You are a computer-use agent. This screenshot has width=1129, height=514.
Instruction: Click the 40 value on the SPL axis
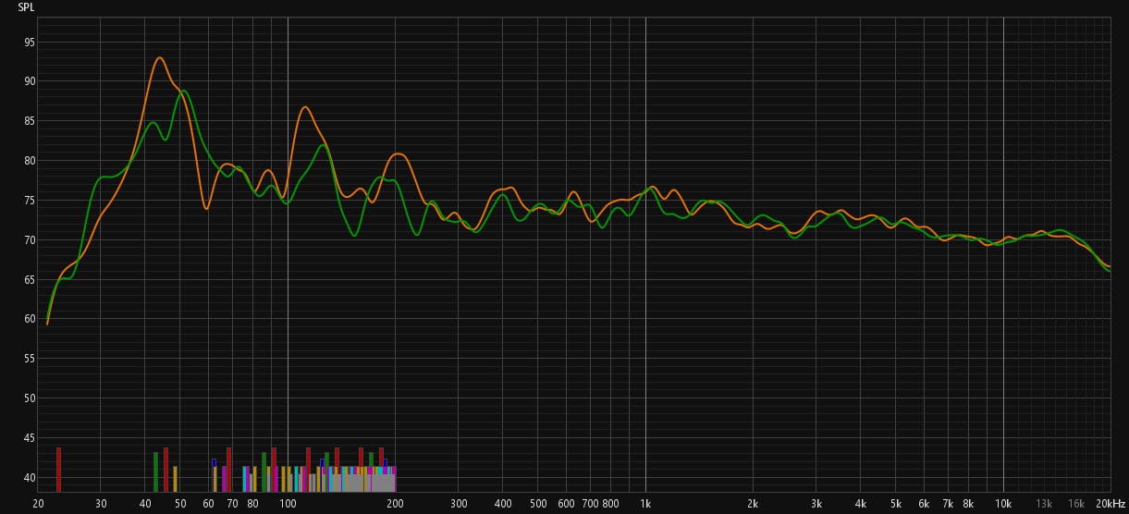(30, 478)
